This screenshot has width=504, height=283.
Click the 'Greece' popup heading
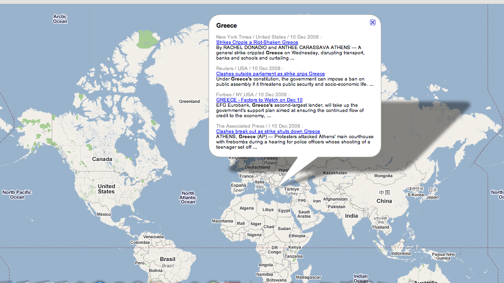[x=226, y=26]
